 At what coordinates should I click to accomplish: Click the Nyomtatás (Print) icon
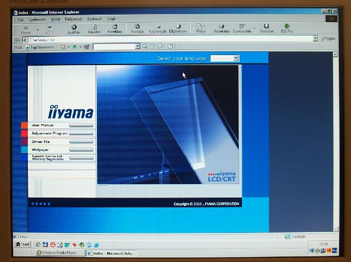221,26
